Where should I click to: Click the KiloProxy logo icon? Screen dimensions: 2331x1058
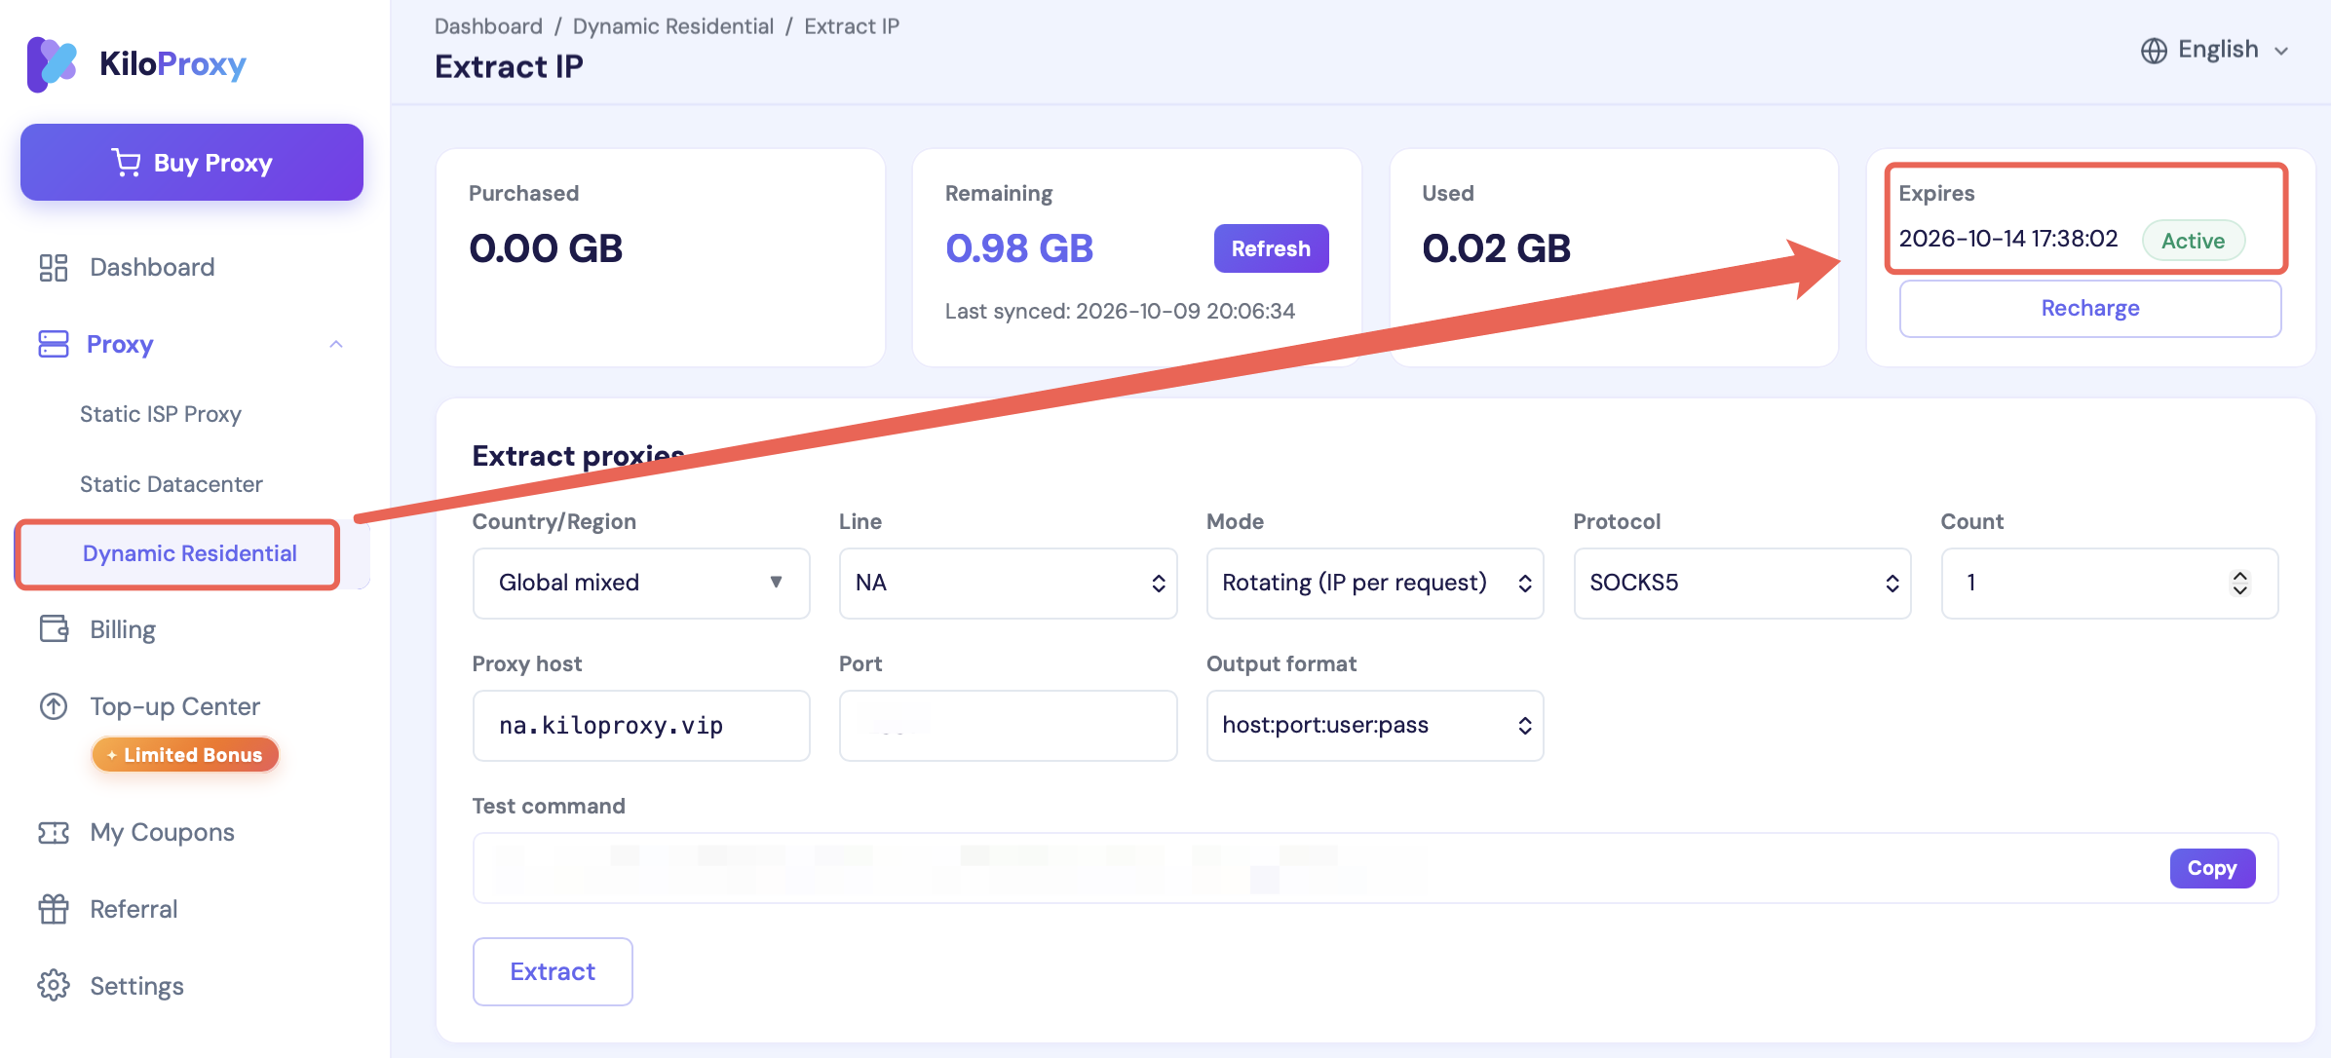(53, 64)
